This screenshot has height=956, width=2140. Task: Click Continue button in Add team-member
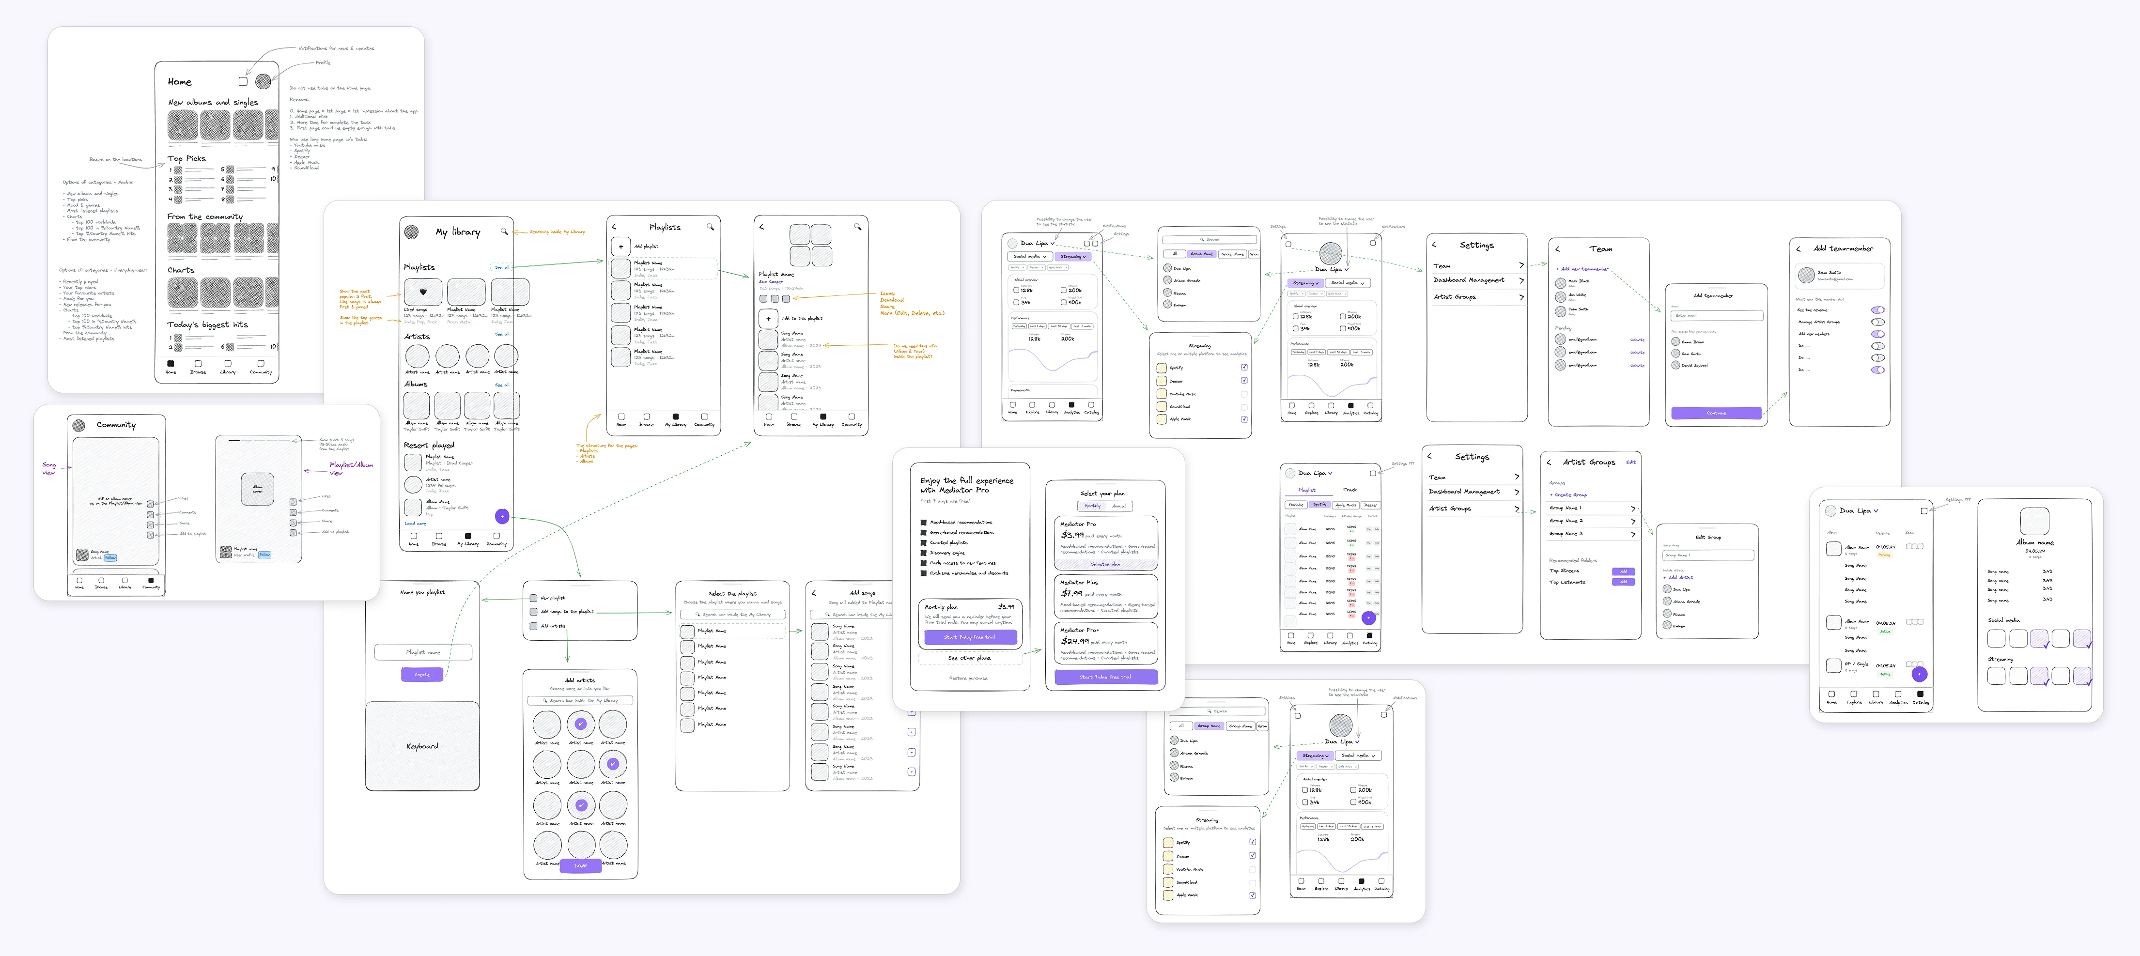tap(1716, 413)
